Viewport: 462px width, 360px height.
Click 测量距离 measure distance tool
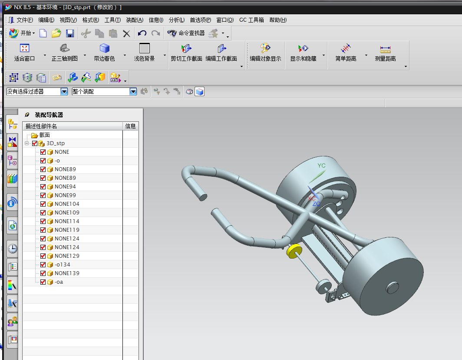pyautogui.click(x=385, y=53)
